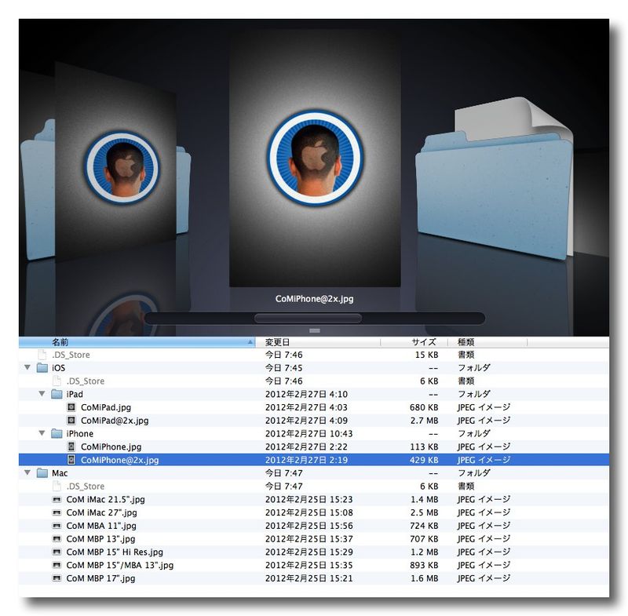Select the left Cover Flow image preview
Image resolution: width=628 pixels, height=616 pixels.
tap(115, 162)
